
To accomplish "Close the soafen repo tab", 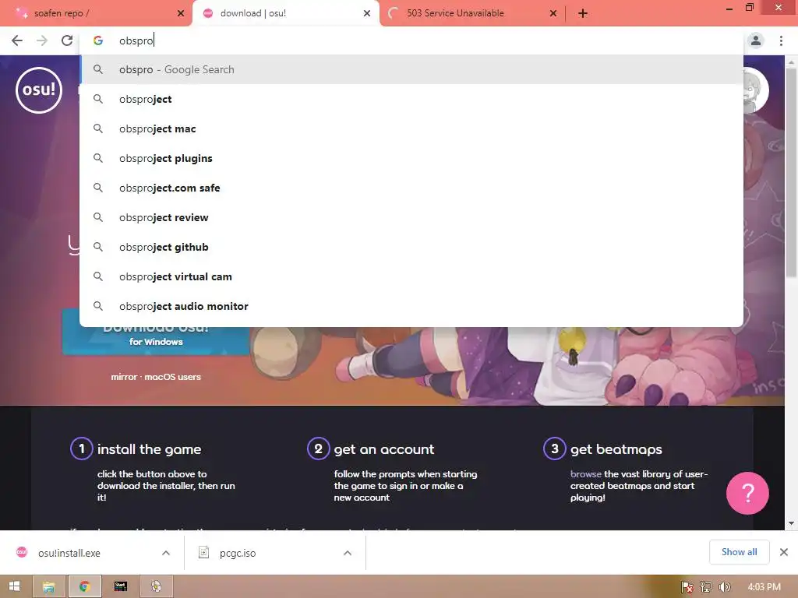I will click(181, 13).
